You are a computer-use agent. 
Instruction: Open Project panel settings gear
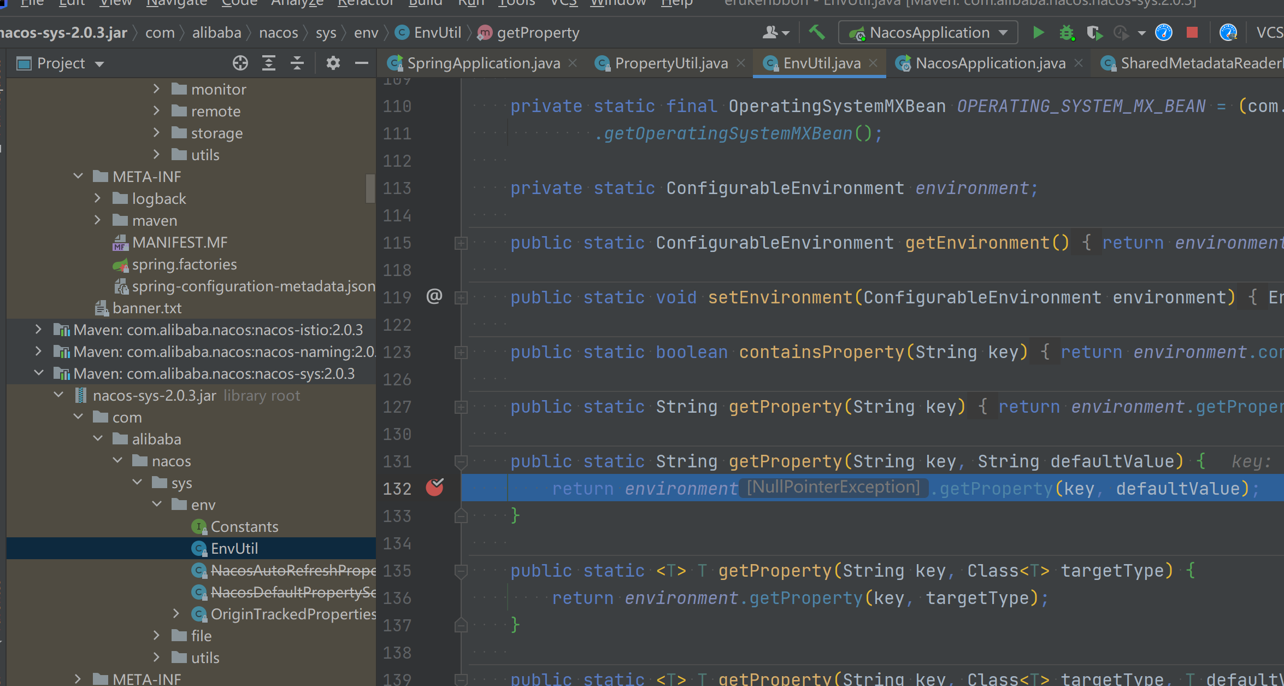tap(333, 63)
